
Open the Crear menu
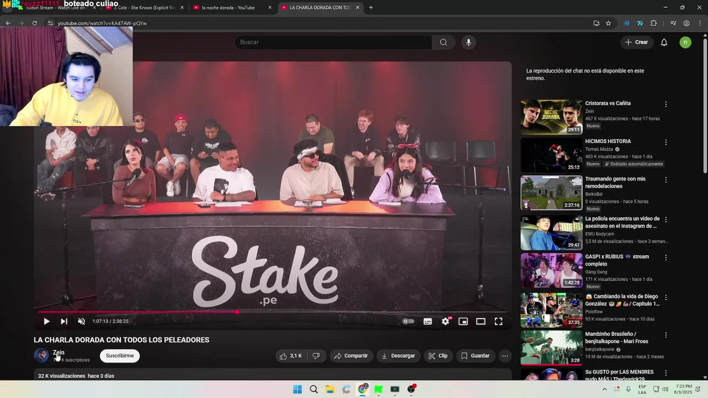tap(637, 42)
